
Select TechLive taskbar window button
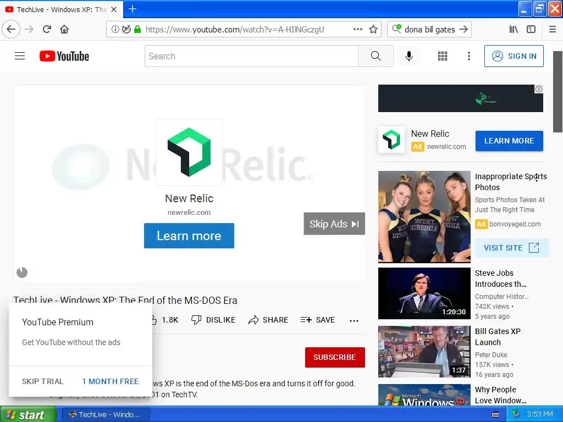tap(105, 415)
